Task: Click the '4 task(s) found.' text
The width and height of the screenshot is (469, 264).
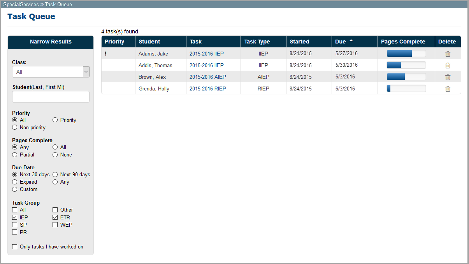Action: coord(120,31)
